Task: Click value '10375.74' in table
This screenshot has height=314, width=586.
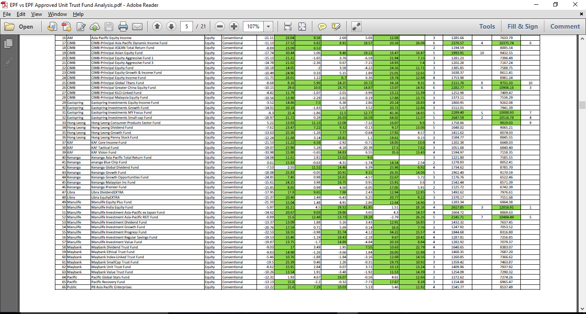Action: pyautogui.click(x=506, y=43)
